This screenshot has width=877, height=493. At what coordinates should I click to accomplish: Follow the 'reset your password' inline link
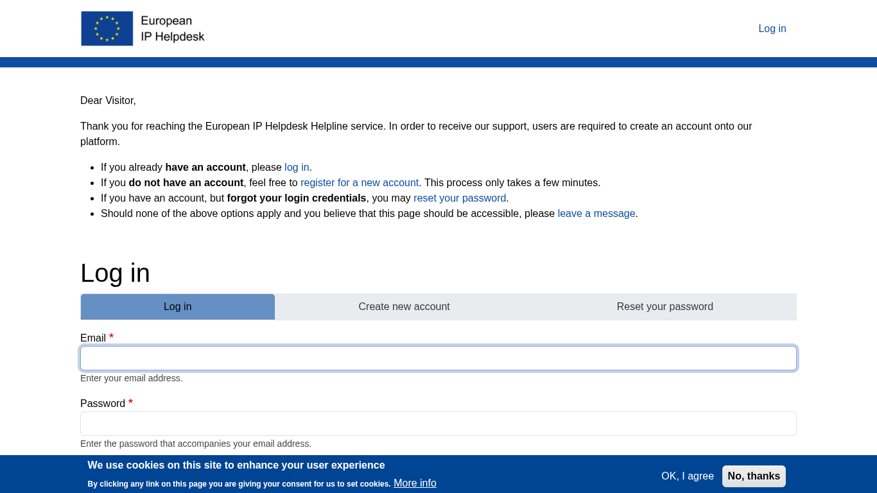pos(460,198)
